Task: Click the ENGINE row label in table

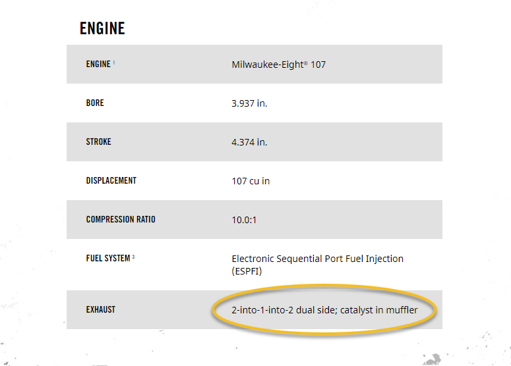Action: (98, 65)
